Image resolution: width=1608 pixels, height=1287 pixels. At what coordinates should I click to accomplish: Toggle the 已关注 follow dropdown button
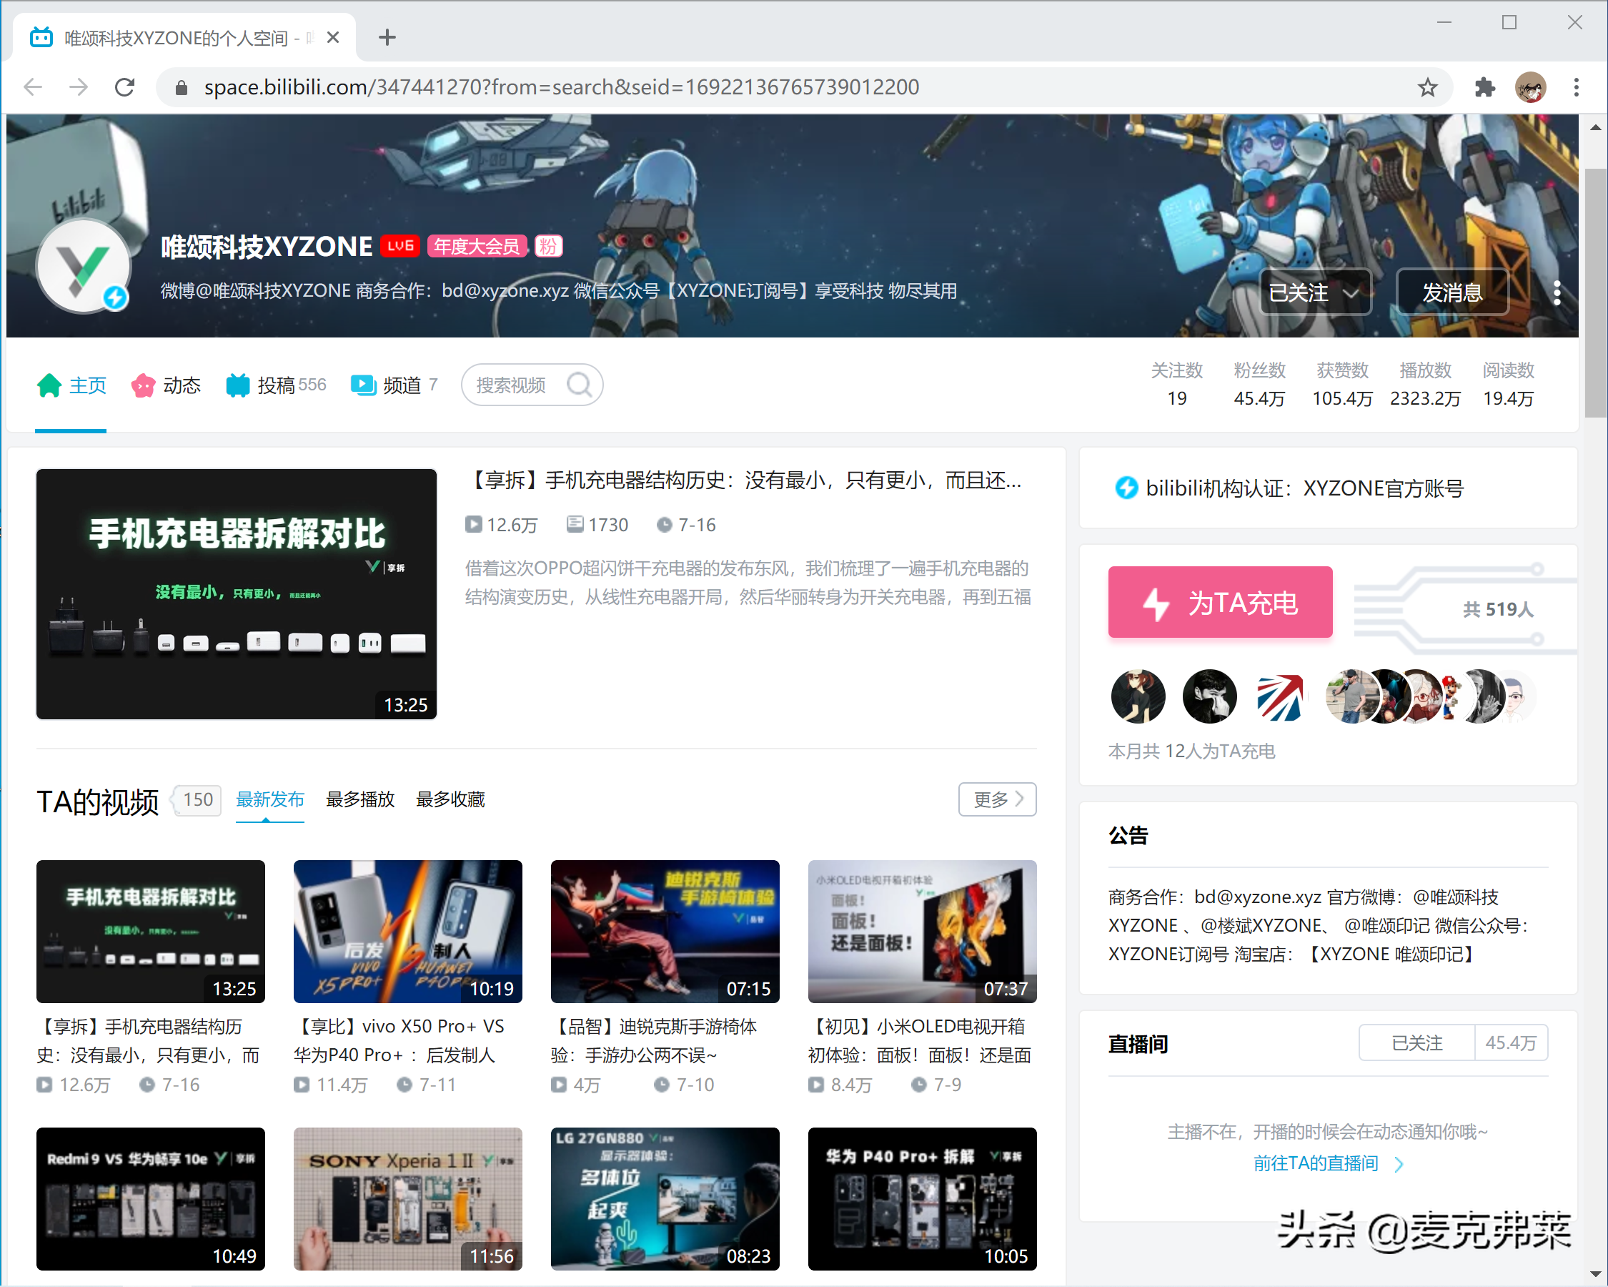coord(1314,292)
